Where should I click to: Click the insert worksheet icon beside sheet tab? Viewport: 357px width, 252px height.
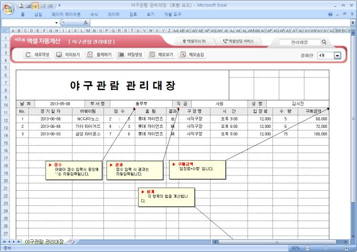(x=72, y=242)
